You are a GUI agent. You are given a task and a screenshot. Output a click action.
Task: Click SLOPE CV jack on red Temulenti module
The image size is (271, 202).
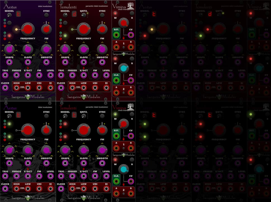(84, 62)
